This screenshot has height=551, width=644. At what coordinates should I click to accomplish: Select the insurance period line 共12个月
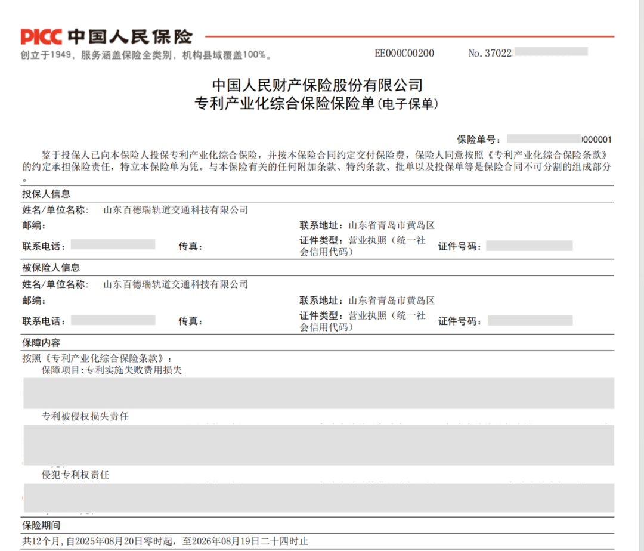tap(165, 541)
